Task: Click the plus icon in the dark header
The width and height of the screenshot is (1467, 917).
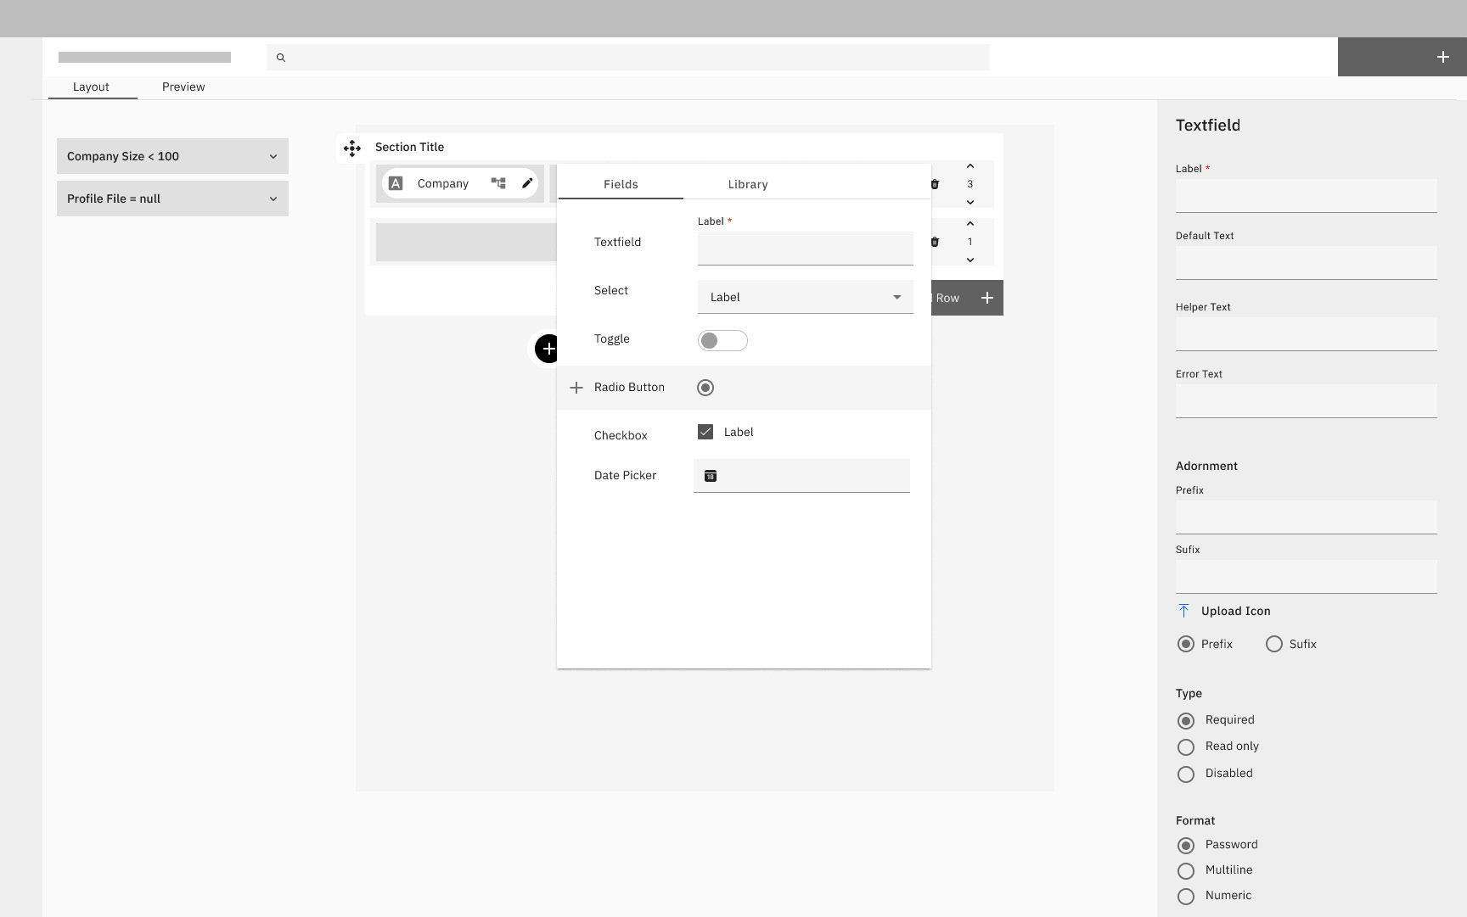Action: 1442,57
